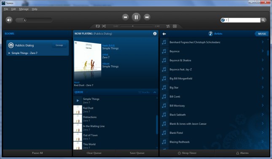Image resolution: width=272 pixels, height=159 pixels.
Task: Click the search magnifier button
Action: pyautogui.click(x=263, y=20)
